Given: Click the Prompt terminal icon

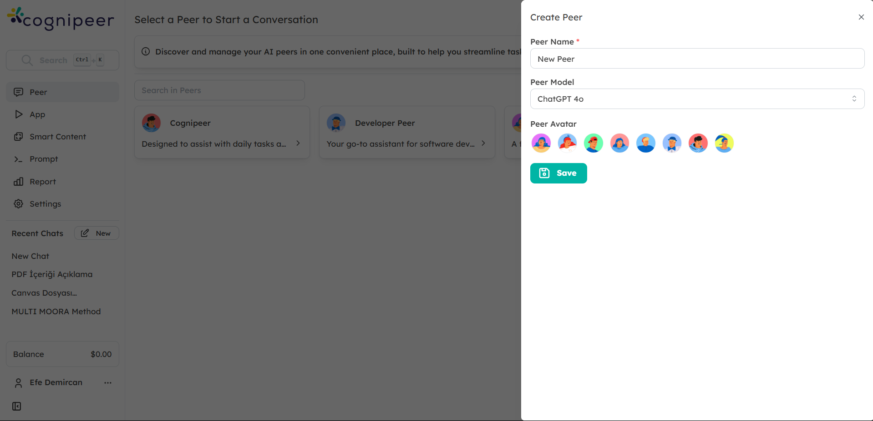Looking at the screenshot, I should 19,159.
